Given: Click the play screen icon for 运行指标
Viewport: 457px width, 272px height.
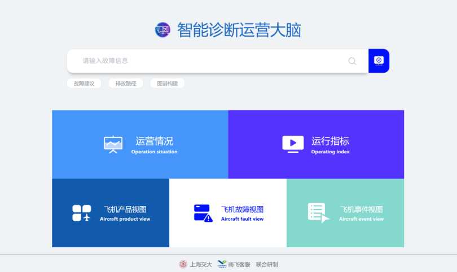Looking at the screenshot, I should [x=293, y=144].
